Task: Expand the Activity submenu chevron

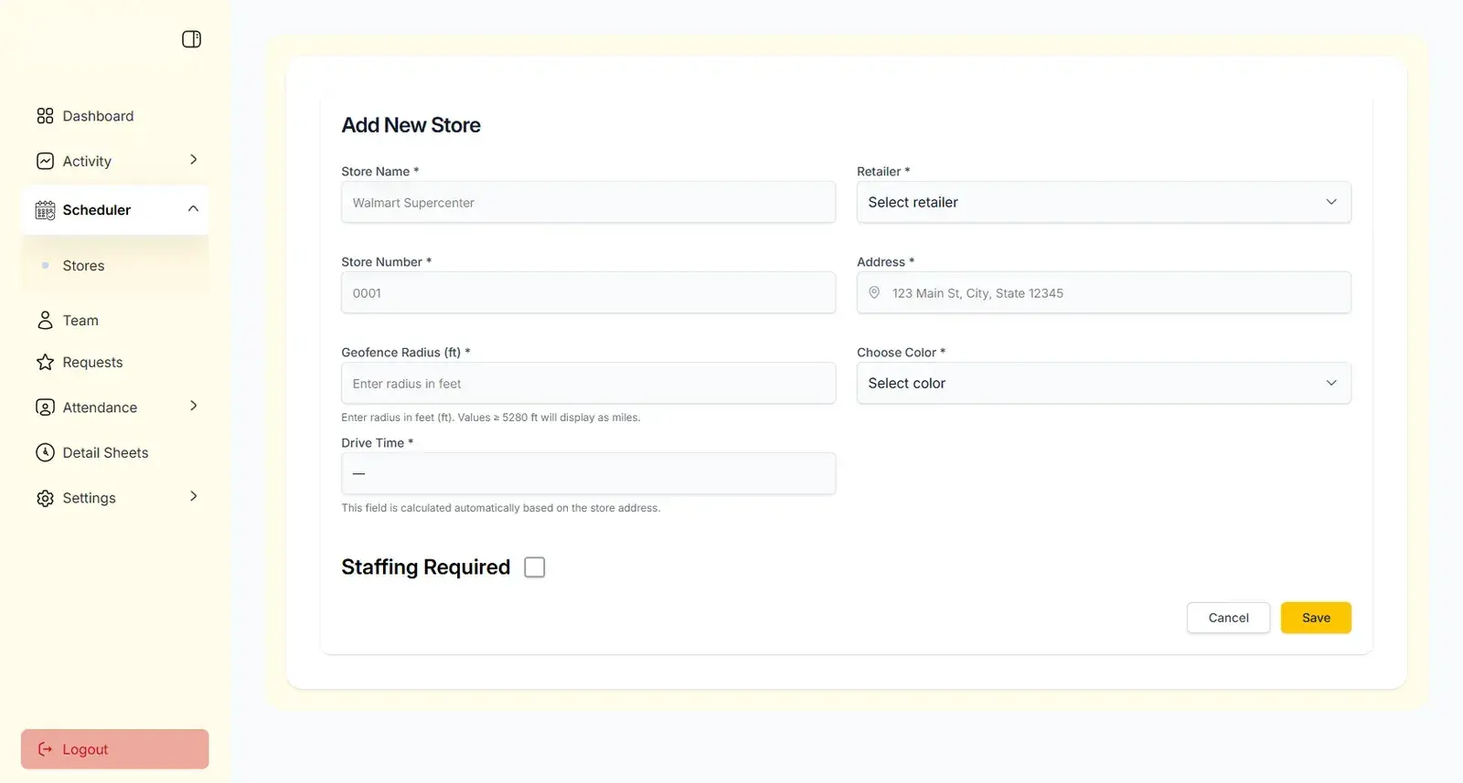Action: pyautogui.click(x=193, y=160)
